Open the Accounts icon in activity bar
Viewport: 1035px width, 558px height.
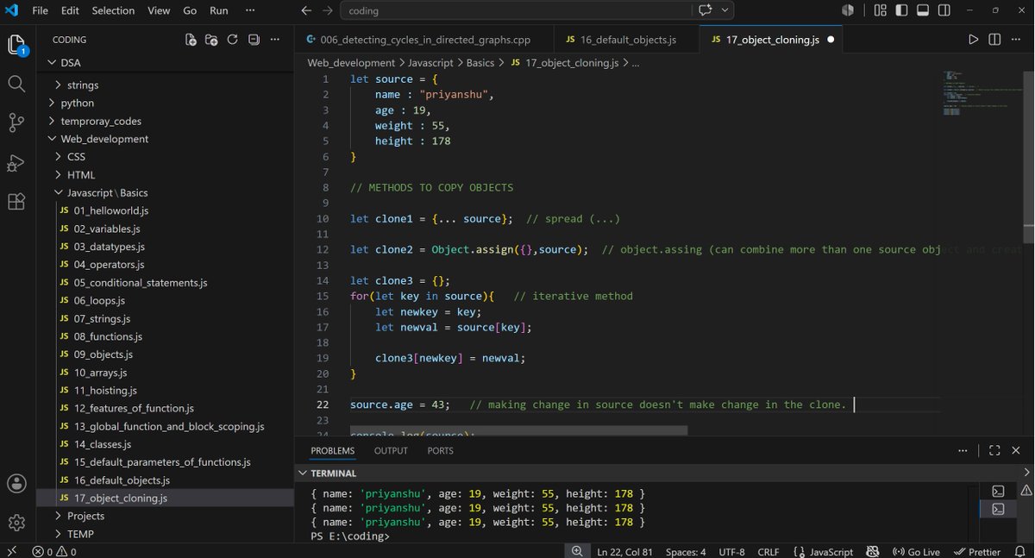point(16,484)
